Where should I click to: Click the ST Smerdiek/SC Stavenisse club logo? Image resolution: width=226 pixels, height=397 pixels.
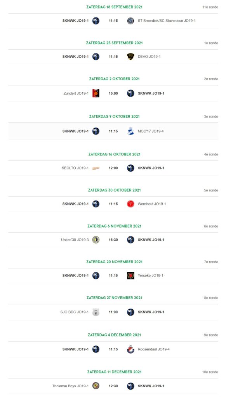(x=130, y=21)
